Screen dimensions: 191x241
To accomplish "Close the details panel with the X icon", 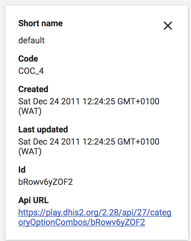I will [x=168, y=26].
